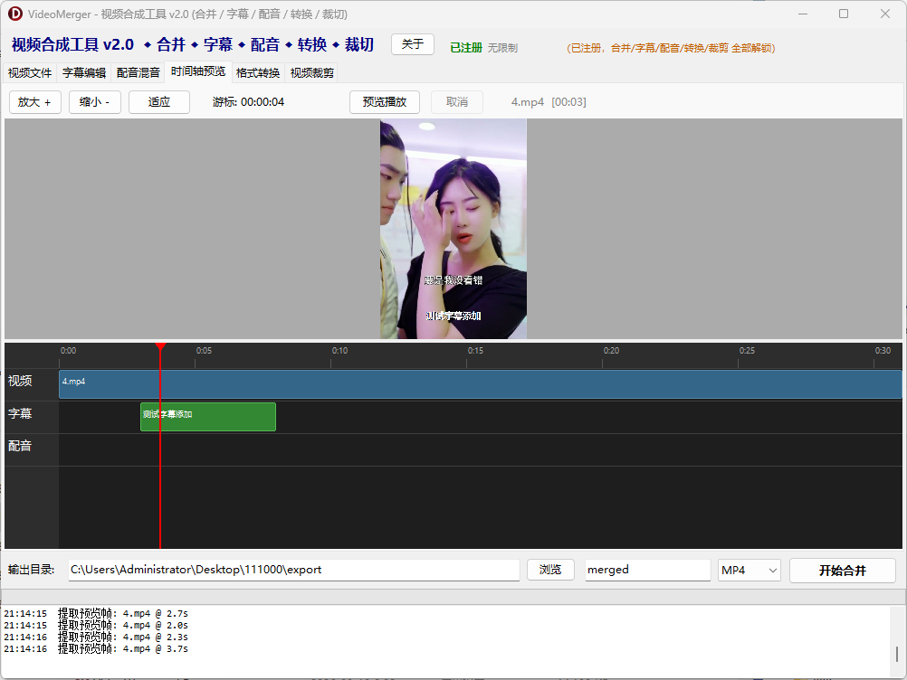This screenshot has height=680, width=907.
Task: Open the 字幕编辑 tab
Action: tap(82, 72)
